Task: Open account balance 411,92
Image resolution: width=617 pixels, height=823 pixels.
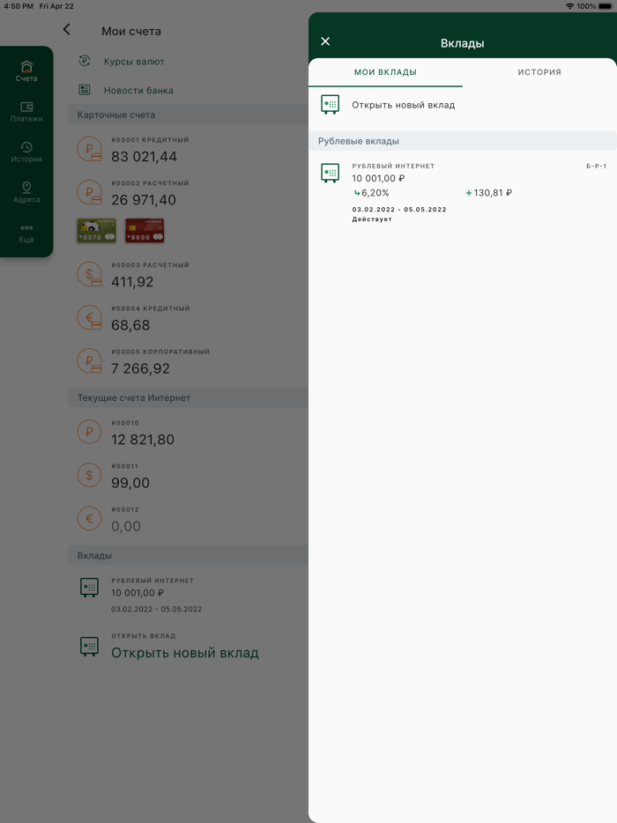Action: [132, 281]
